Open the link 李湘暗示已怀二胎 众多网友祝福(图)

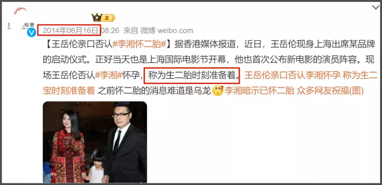point(294,91)
